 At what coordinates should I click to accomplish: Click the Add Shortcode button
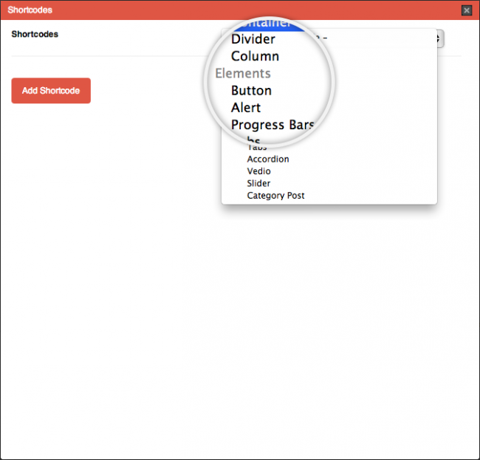pyautogui.click(x=51, y=91)
